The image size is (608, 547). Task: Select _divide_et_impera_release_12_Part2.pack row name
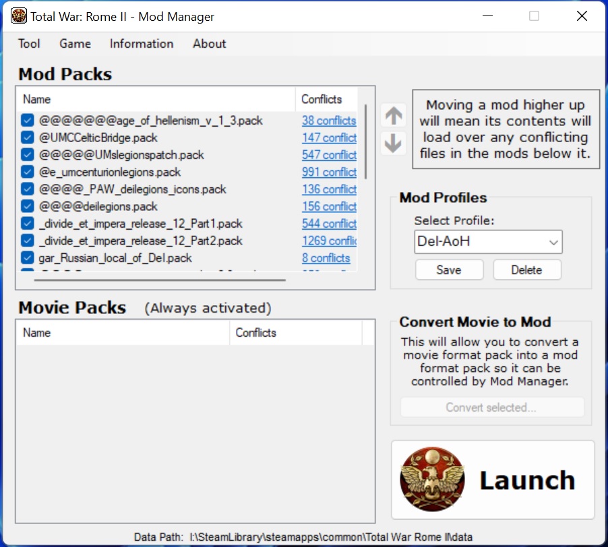pos(140,240)
